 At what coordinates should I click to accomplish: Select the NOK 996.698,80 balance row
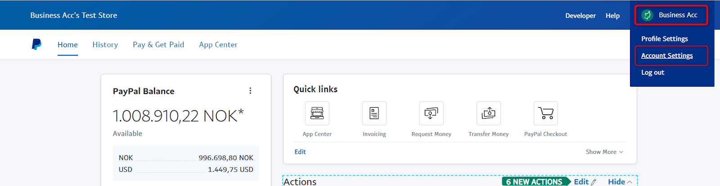186,158
